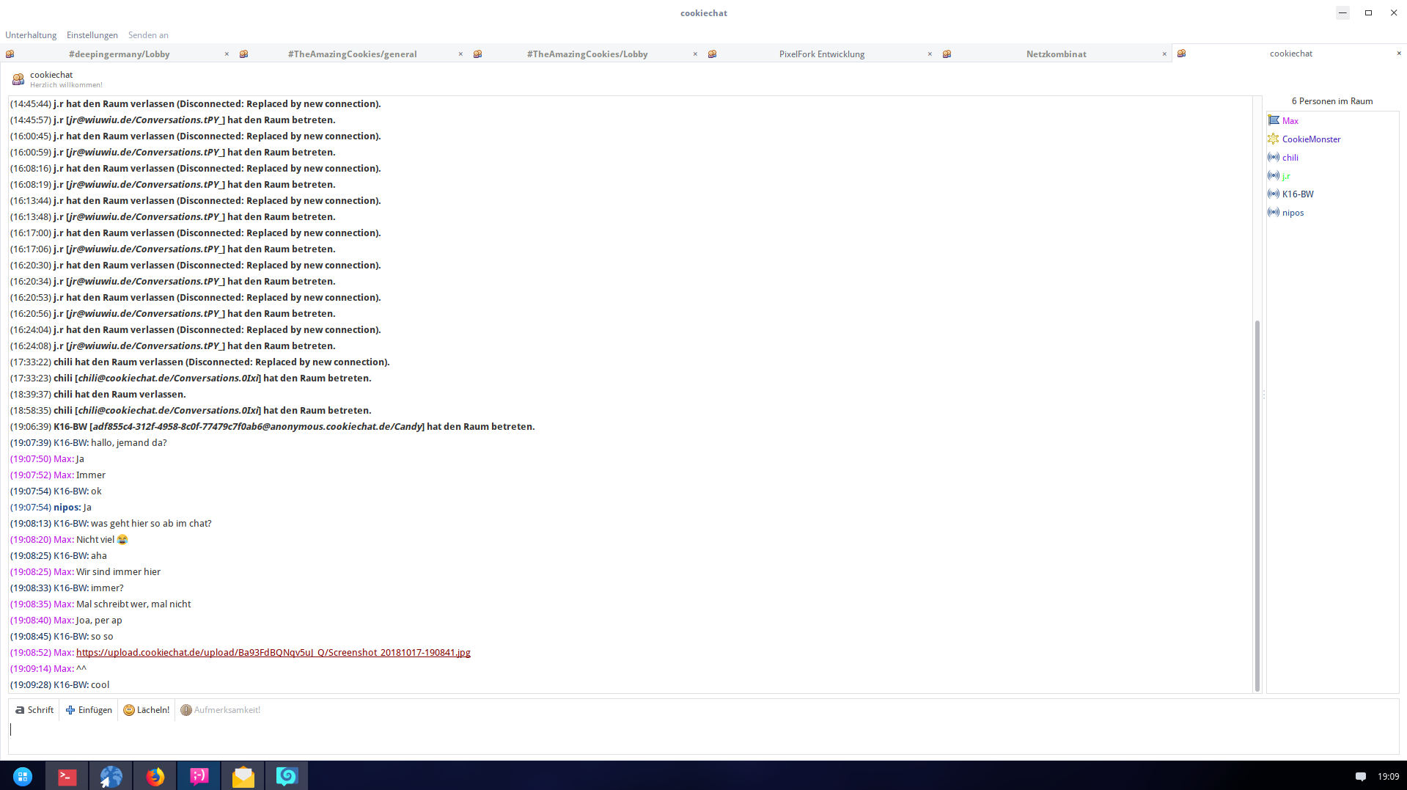Open the terminal from the taskbar
The image size is (1407, 790).
(67, 776)
